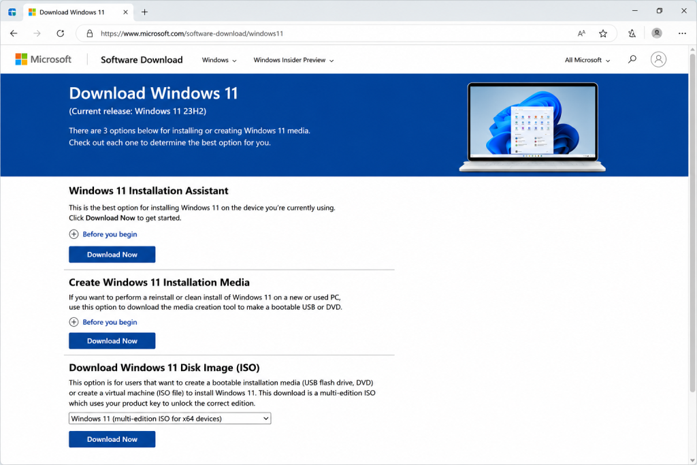The image size is (697, 465).
Task: Click the Windows 11 Installation Assistant heading
Action: pyautogui.click(x=148, y=191)
